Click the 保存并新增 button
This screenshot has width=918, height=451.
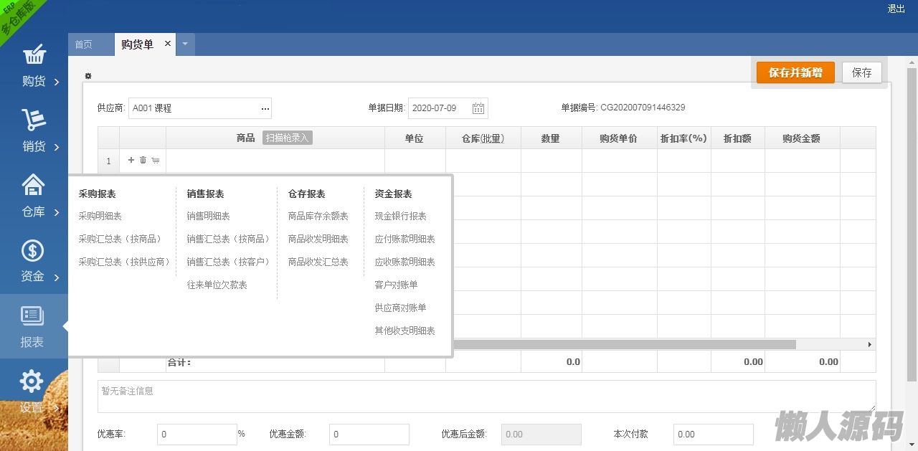click(x=795, y=72)
